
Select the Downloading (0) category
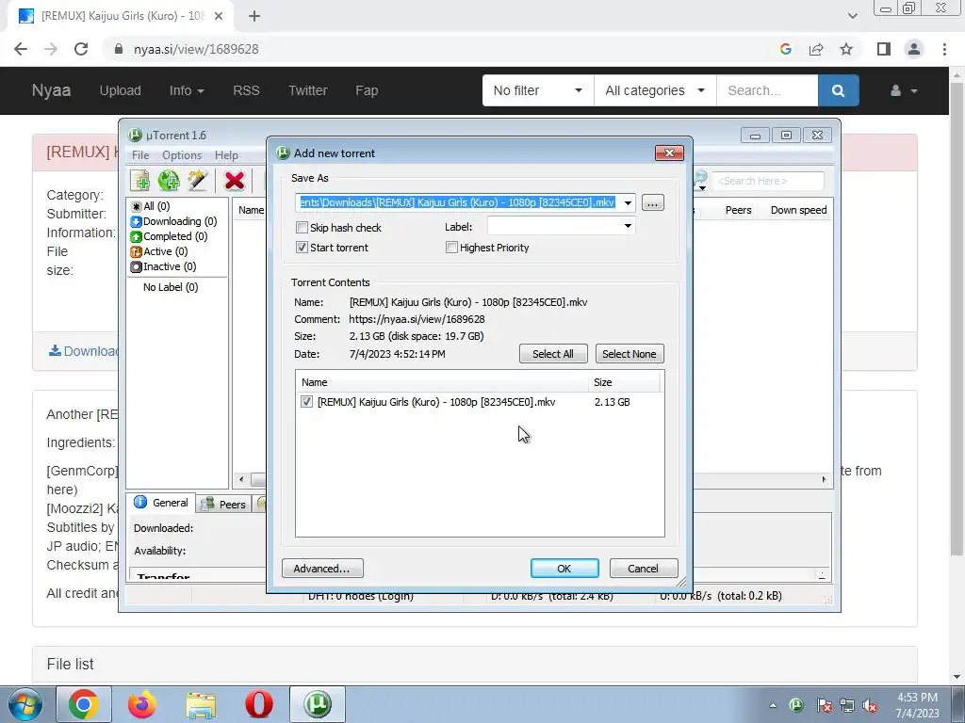[174, 221]
